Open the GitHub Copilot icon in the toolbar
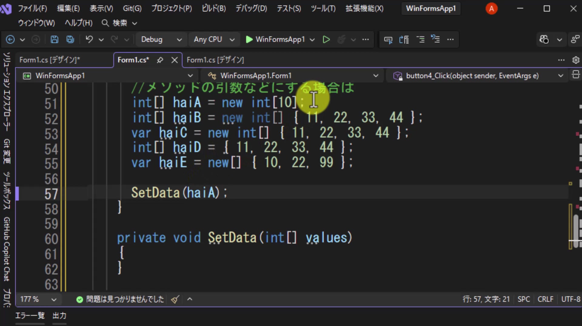Viewport: 582px width, 326px height. tap(544, 39)
